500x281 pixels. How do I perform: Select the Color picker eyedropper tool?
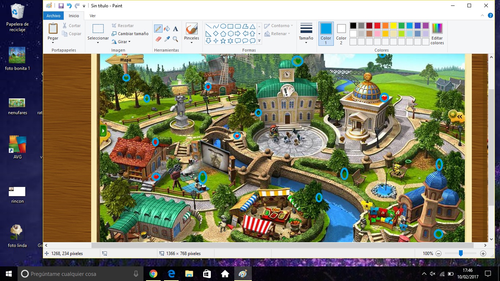[167, 38]
